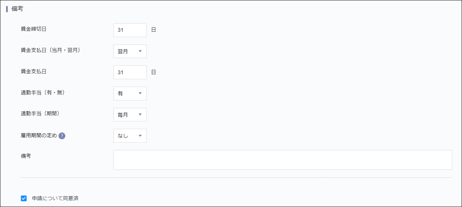Click the arrow in the 毎月 dropdown
This screenshot has width=462, height=207.
pyautogui.click(x=140, y=115)
